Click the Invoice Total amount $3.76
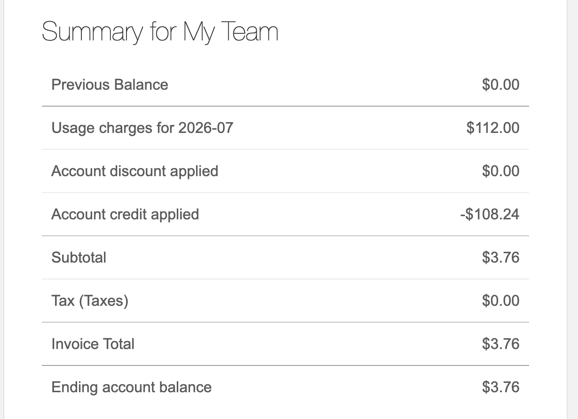 (500, 344)
